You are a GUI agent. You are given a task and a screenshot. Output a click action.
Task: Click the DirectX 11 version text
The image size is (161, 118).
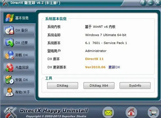click(94, 59)
